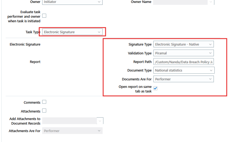The height and width of the screenshot is (142, 242).
Task: Click the Report section label
Action: tap(35, 62)
